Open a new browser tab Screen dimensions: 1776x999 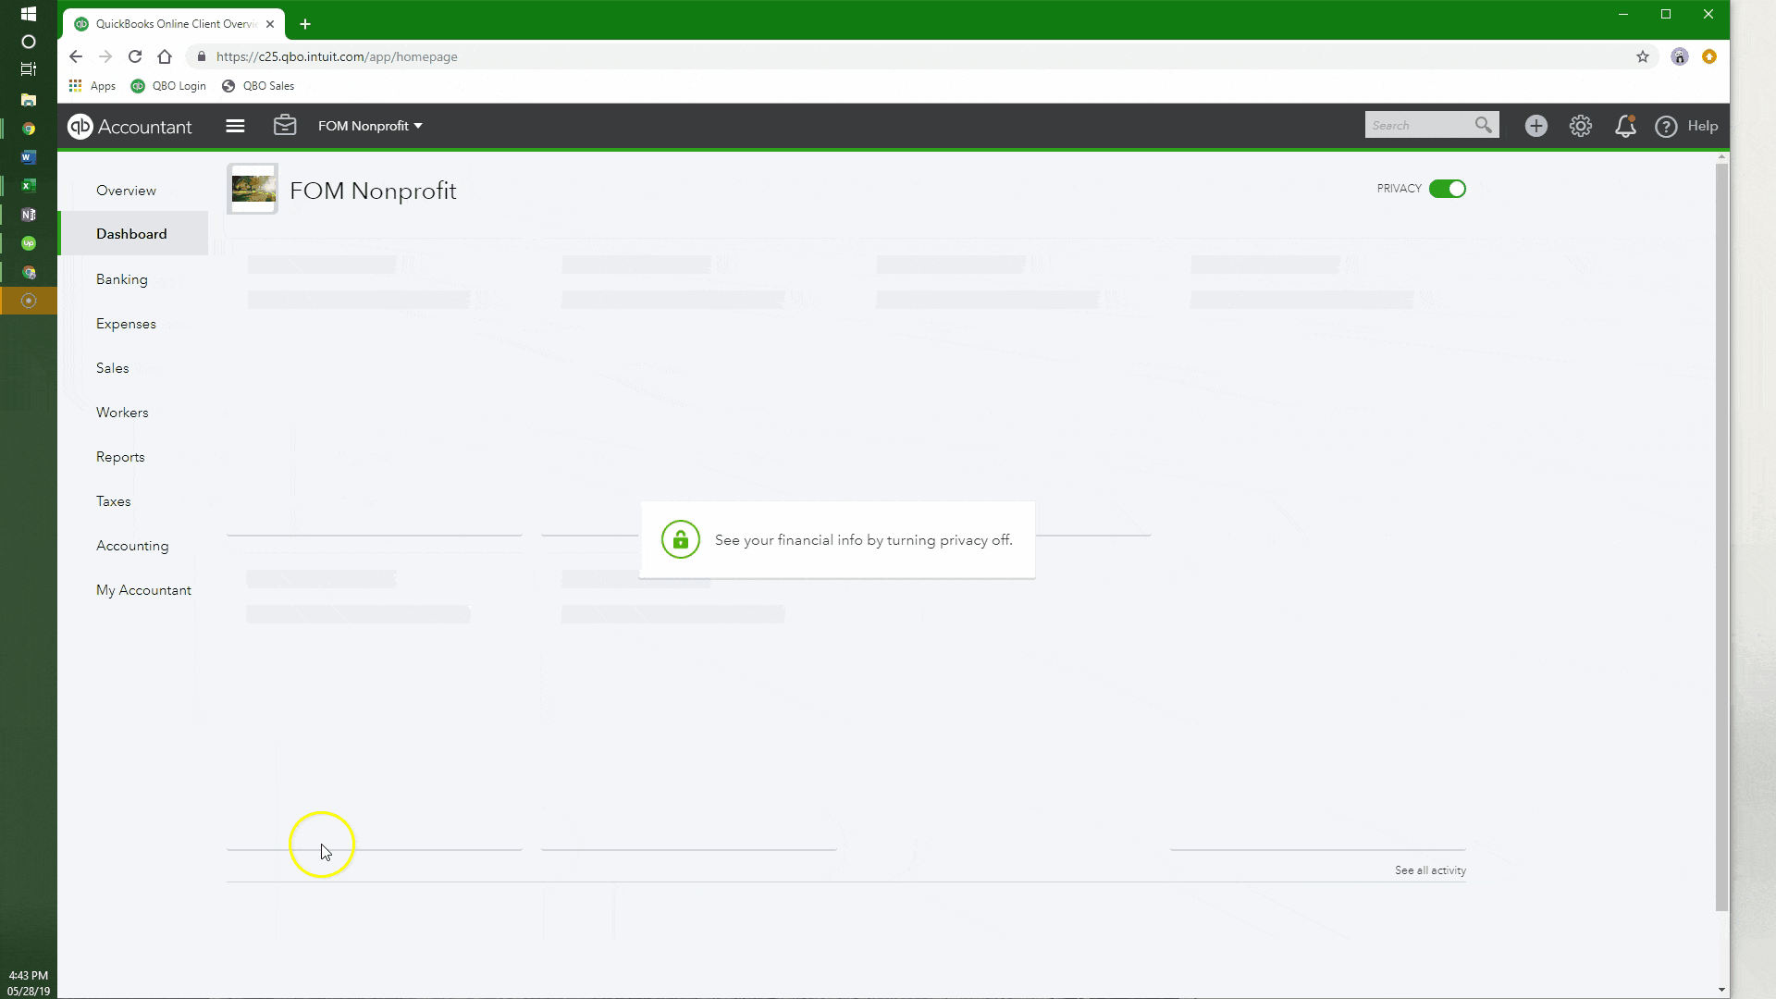(305, 24)
